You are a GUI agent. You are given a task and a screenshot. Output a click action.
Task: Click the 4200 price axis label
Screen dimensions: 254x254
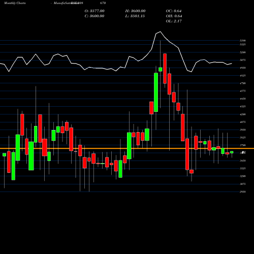[243, 114]
